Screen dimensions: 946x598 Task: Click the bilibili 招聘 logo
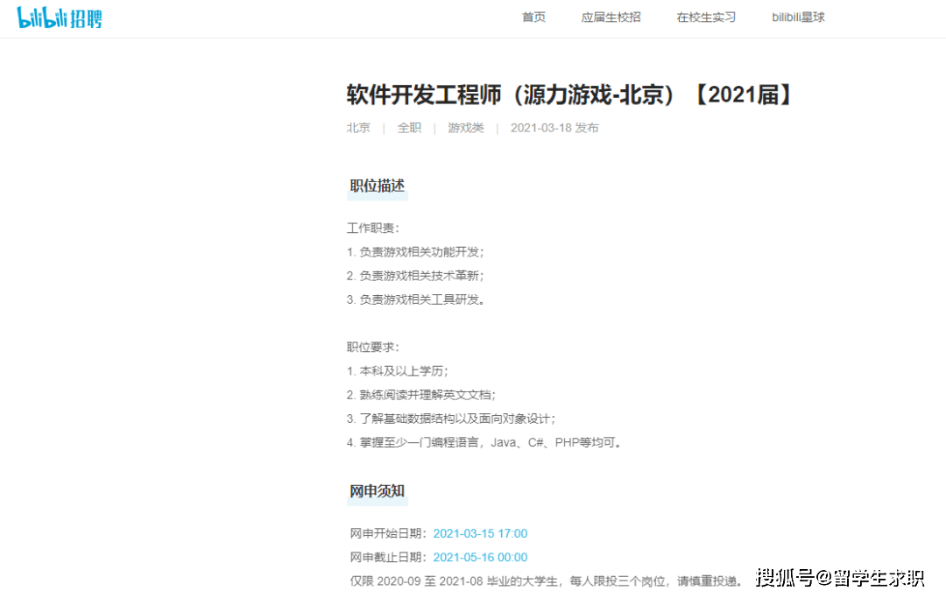(x=60, y=18)
